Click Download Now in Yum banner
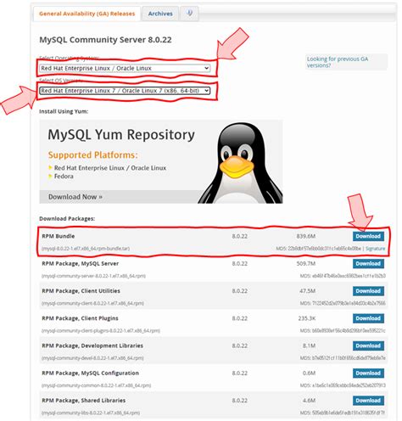The width and height of the screenshot is (402, 421). 75,197
